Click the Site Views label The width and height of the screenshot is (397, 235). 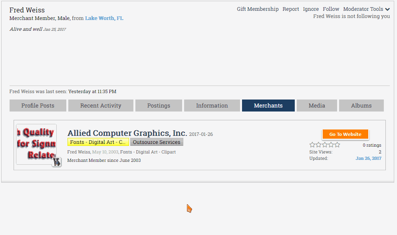(x=321, y=152)
